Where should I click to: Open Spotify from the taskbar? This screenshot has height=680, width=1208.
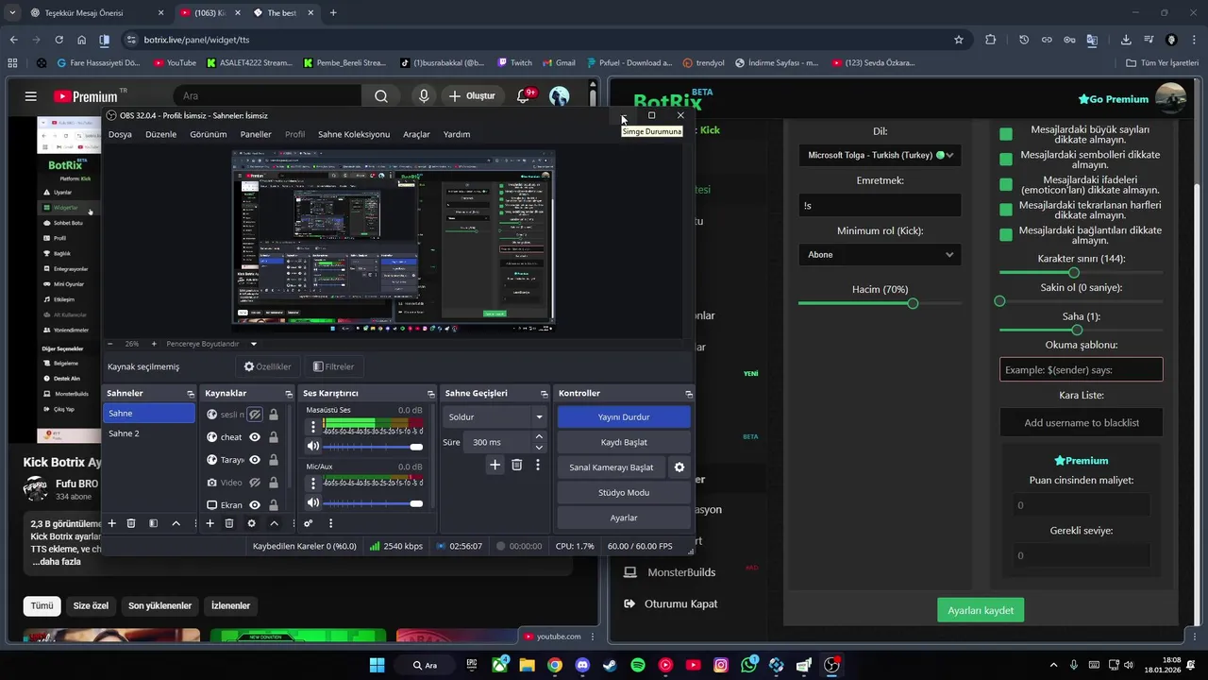click(x=637, y=665)
